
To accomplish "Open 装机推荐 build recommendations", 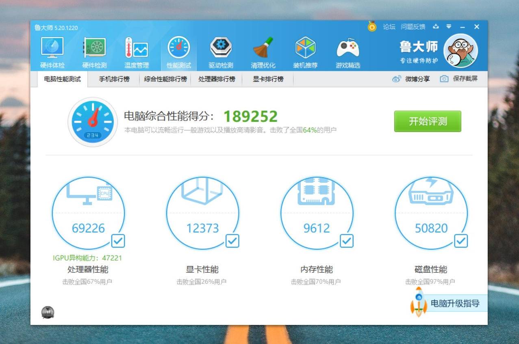I will [306, 49].
